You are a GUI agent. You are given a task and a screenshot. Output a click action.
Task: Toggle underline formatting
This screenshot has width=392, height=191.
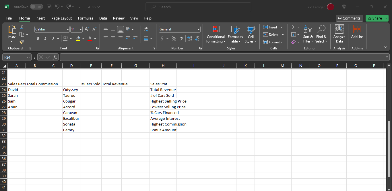pos(53,38)
